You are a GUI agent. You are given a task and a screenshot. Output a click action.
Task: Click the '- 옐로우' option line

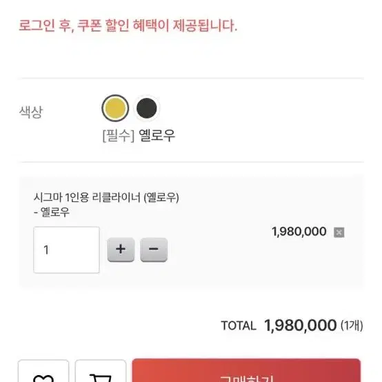(52, 212)
